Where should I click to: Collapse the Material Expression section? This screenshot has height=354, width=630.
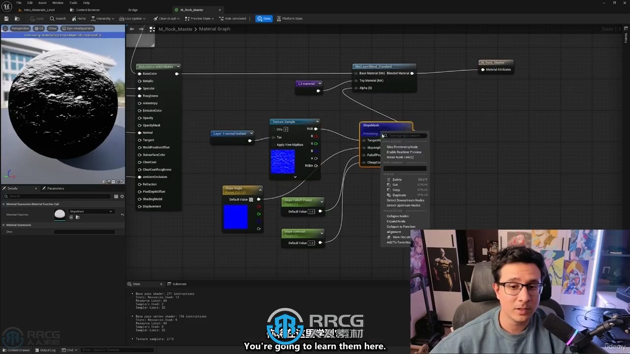pos(4,225)
